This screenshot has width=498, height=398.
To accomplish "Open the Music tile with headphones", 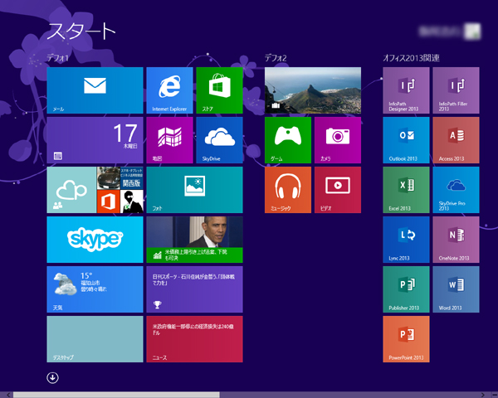I will [x=288, y=190].
